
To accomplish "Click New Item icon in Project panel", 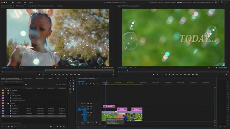I will click(x=61, y=127).
